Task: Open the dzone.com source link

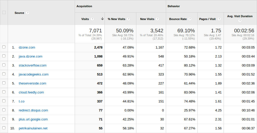Action: [x=27, y=47]
